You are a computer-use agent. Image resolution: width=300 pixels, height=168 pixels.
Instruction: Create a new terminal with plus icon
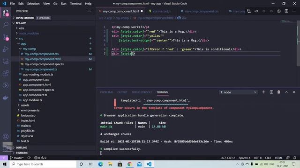click(x=263, y=92)
